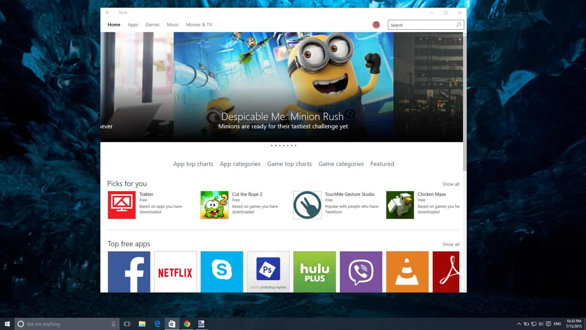This screenshot has height=330, width=586.
Task: Open the Cut the Rope 2 icon
Action: click(x=215, y=205)
